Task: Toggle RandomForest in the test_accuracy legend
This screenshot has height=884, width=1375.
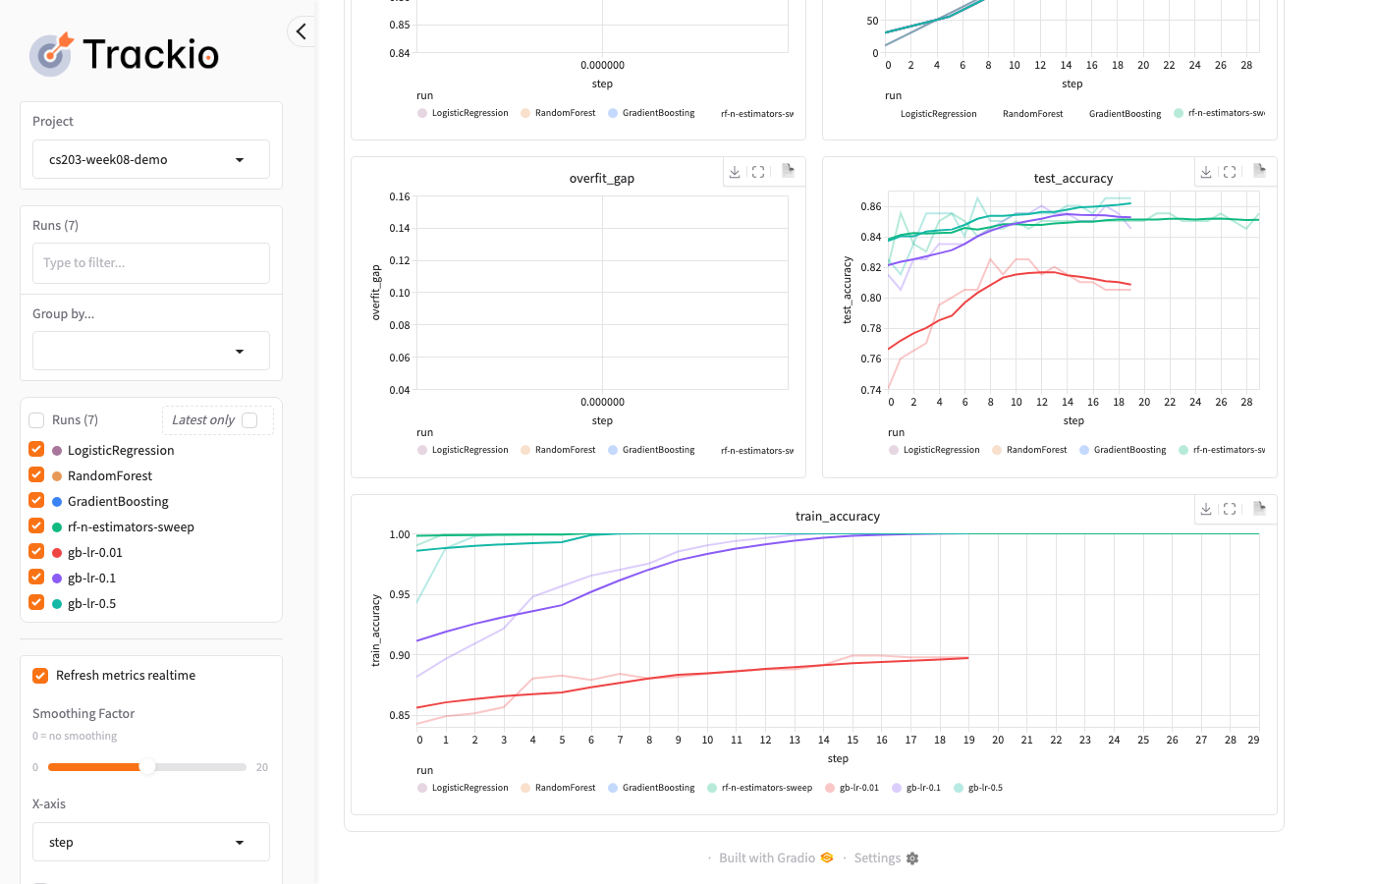Action: click(x=1029, y=450)
